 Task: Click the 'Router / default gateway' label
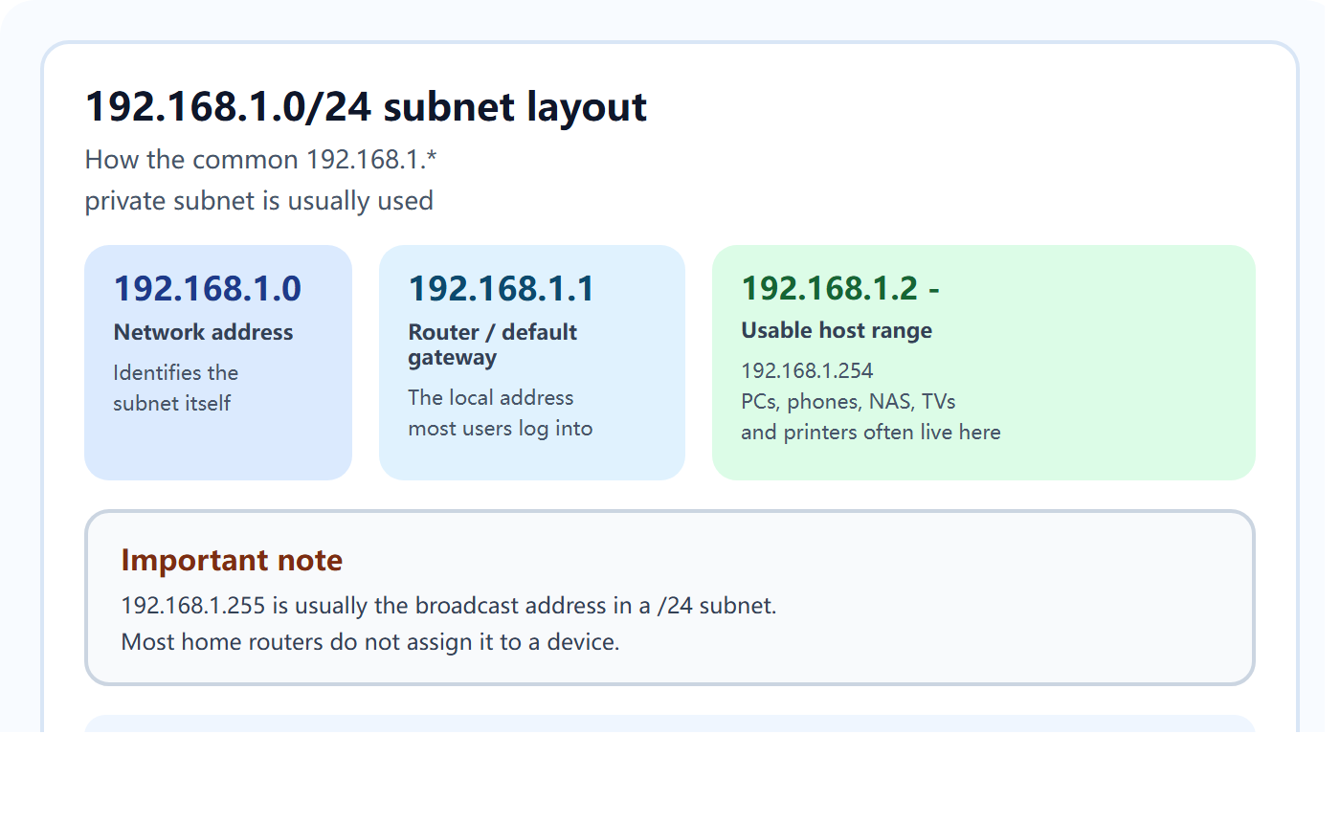coord(493,345)
